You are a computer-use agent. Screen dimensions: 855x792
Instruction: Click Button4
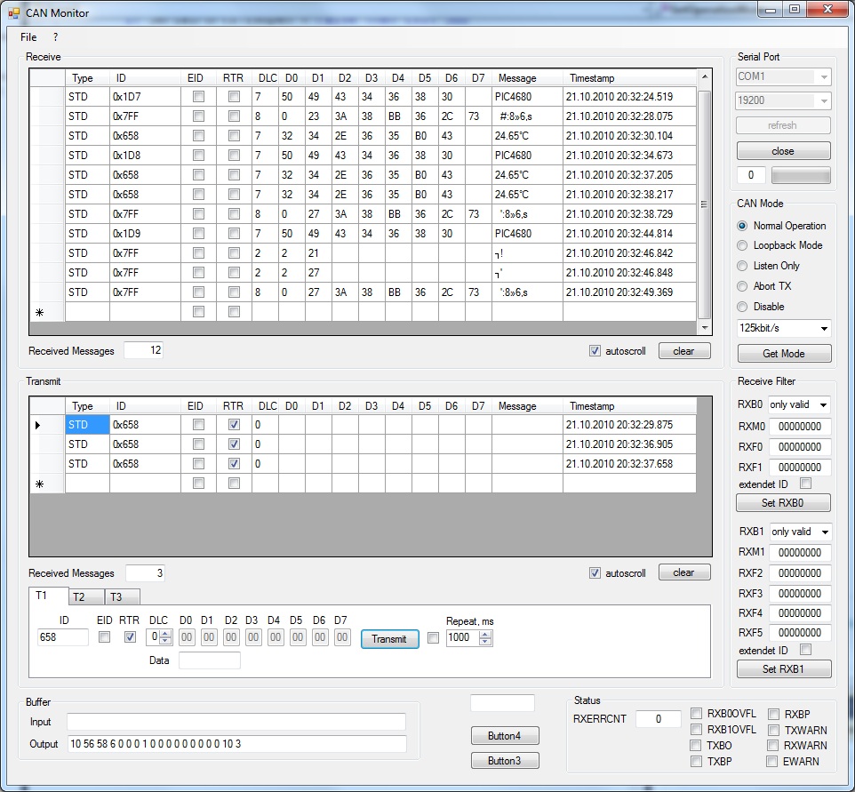505,736
